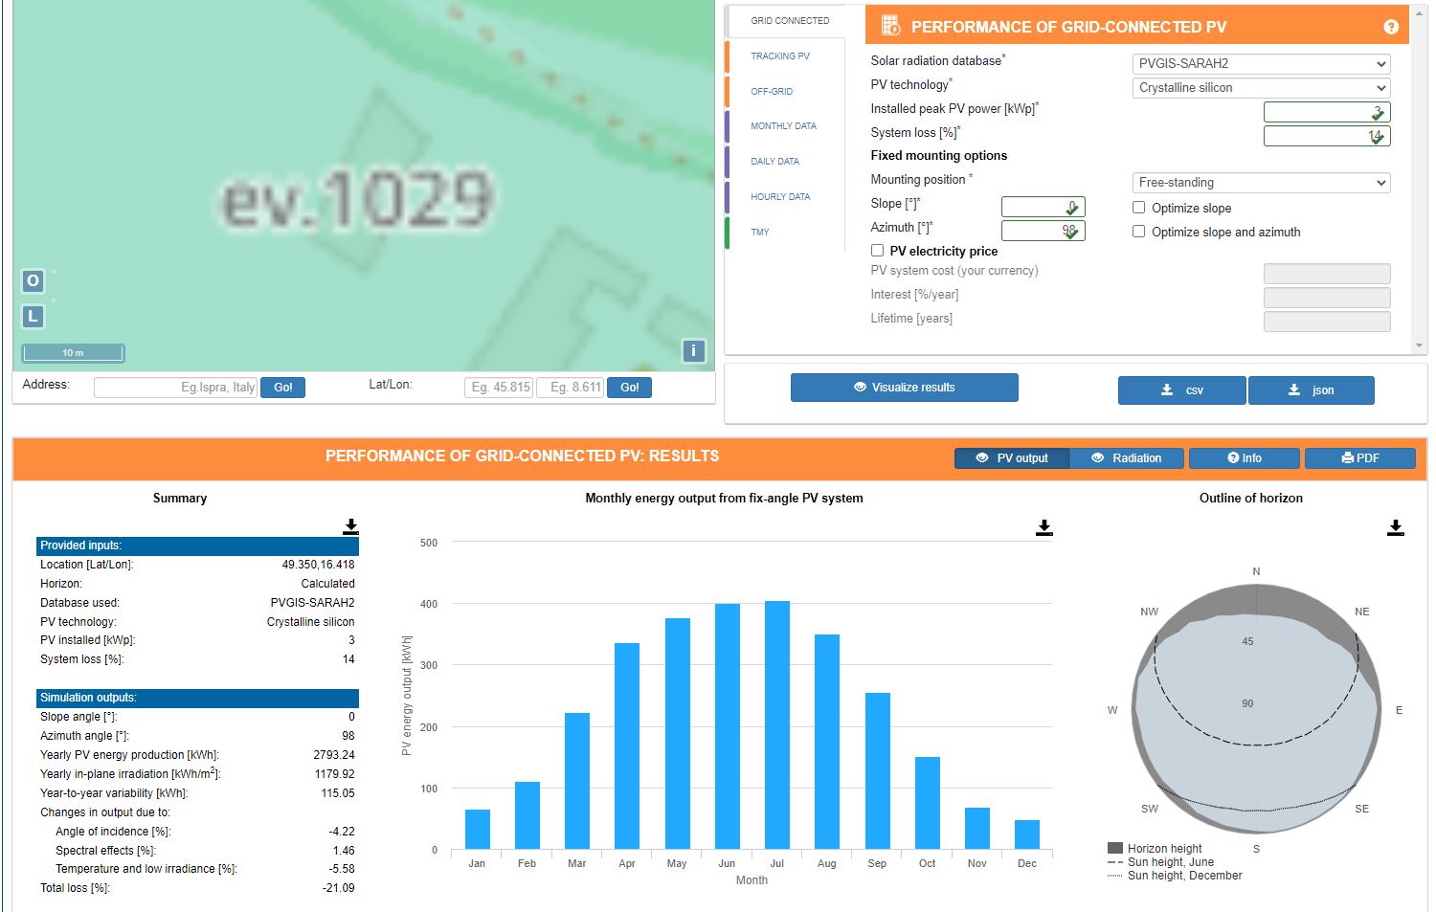Screen dimensions: 1436x912
Task: Expand the PV technology dropdown
Action: coord(1261,88)
